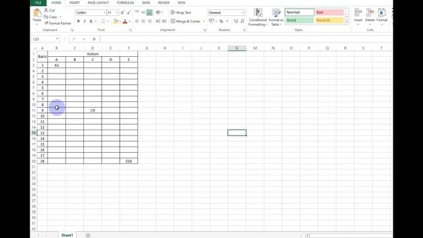Image resolution: width=423 pixels, height=238 pixels.
Task: Click the Accounting Number Format icon
Action: tap(211, 21)
